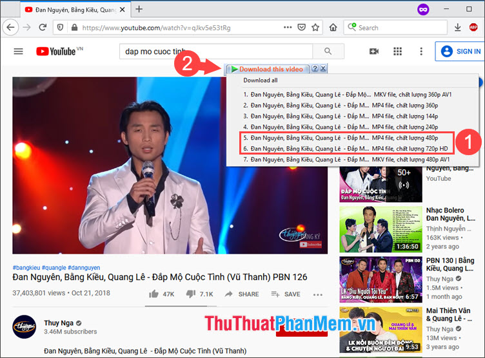The height and width of the screenshot is (358, 485).
Task: Click the YouTube search magnifier button
Action: click(x=328, y=51)
